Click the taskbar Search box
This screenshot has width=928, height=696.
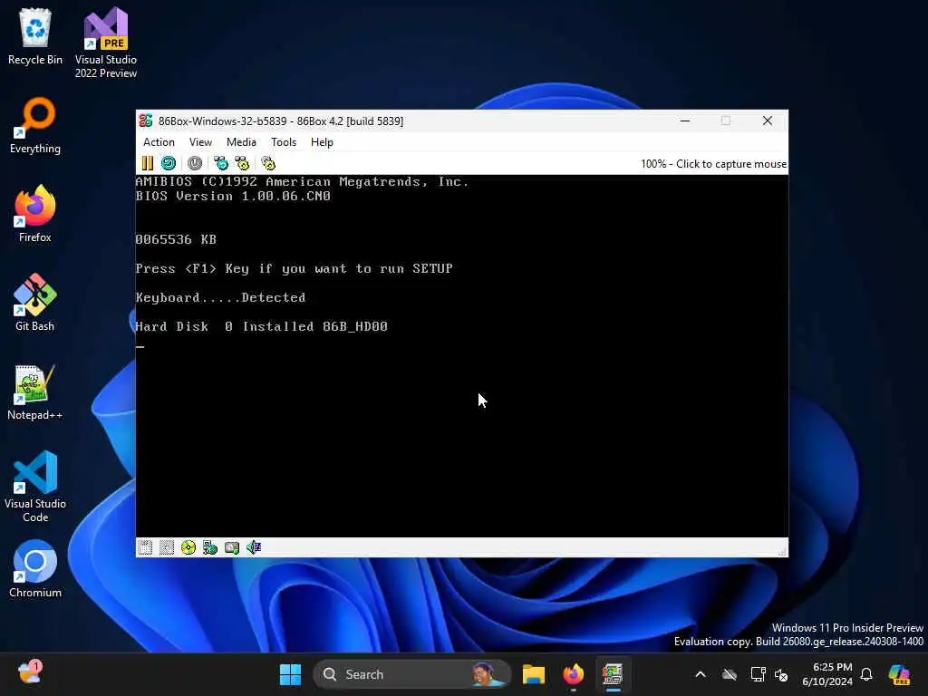click(x=412, y=674)
